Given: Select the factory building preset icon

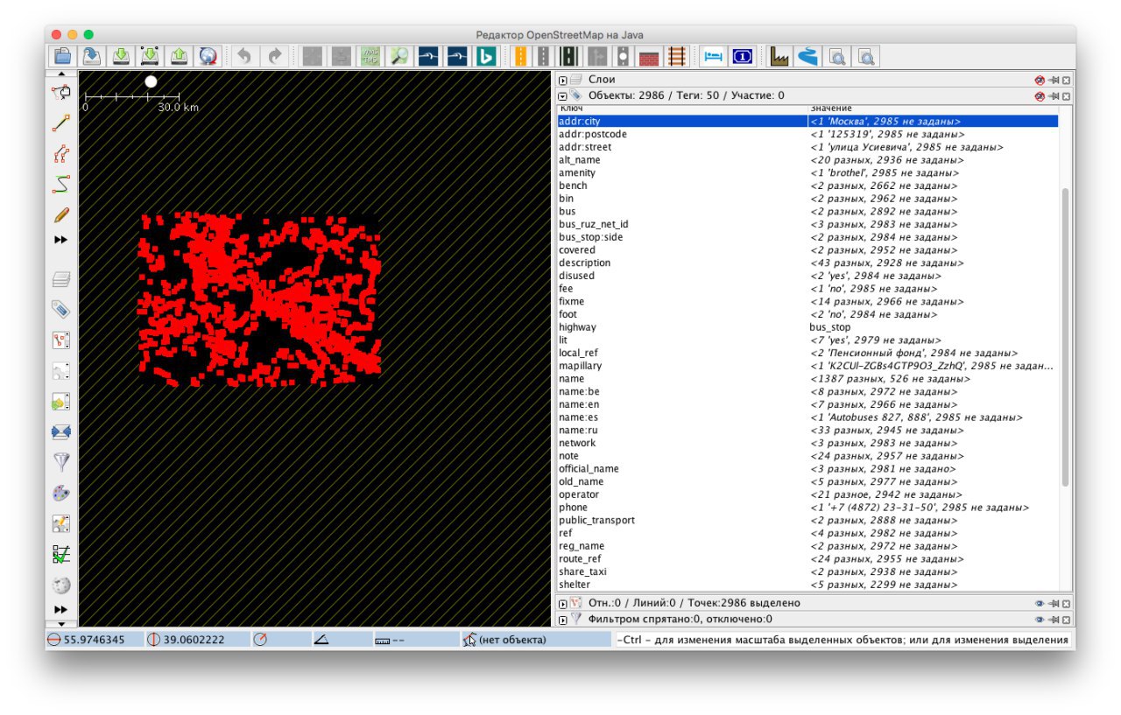Looking at the screenshot, I should pyautogui.click(x=779, y=56).
